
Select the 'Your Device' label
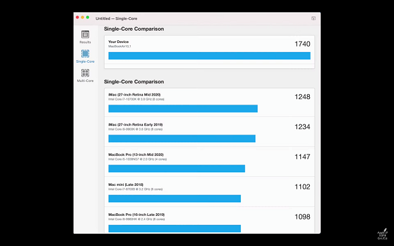118,42
